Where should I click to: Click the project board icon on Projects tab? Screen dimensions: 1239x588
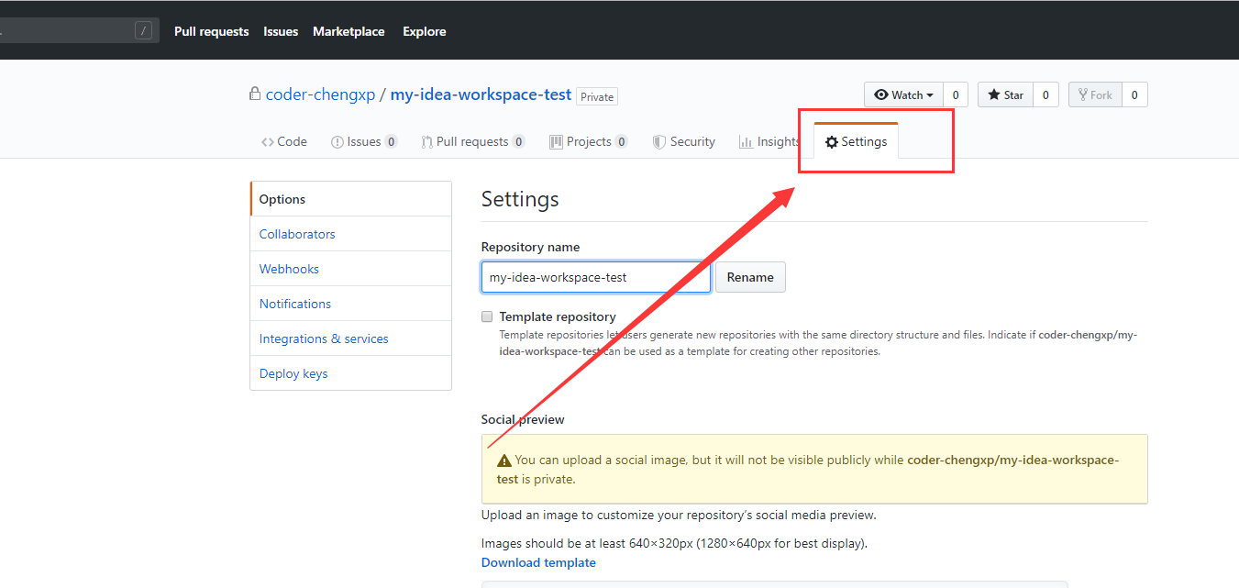click(x=556, y=142)
